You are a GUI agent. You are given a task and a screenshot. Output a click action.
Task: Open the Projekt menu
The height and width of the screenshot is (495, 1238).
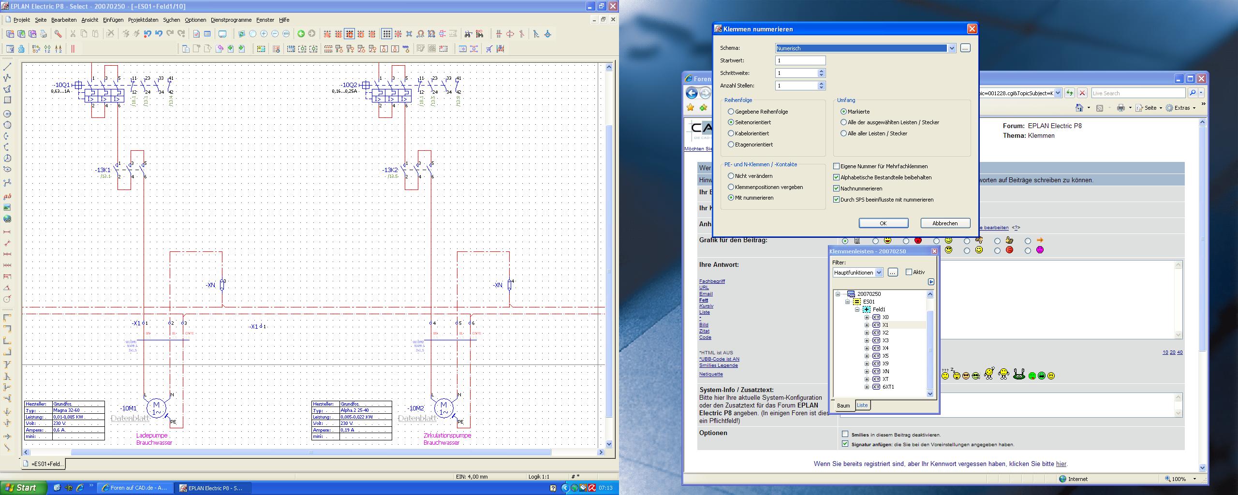[22, 20]
